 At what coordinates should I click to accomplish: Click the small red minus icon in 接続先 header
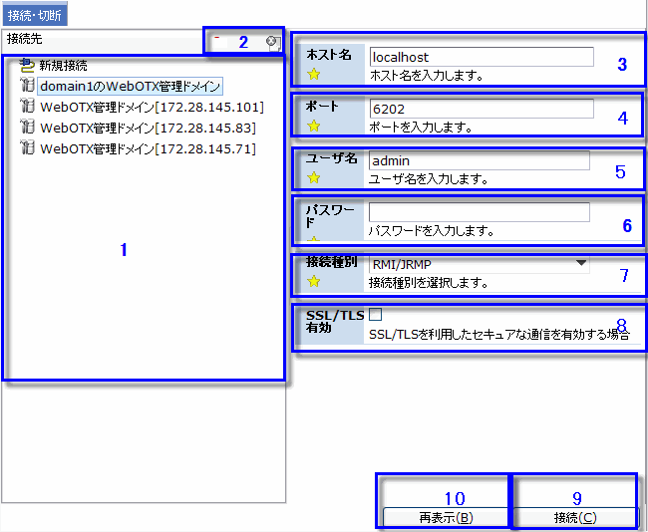coord(216,38)
